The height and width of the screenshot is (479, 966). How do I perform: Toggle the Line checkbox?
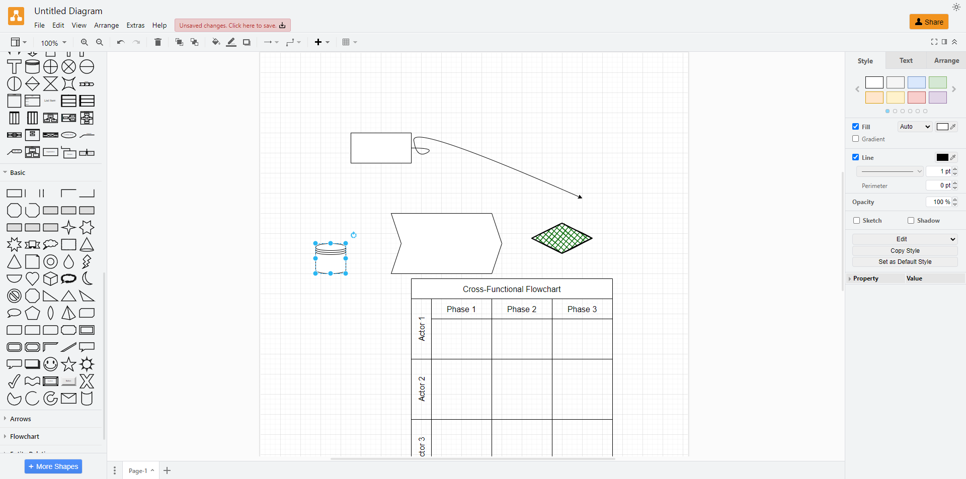click(855, 157)
